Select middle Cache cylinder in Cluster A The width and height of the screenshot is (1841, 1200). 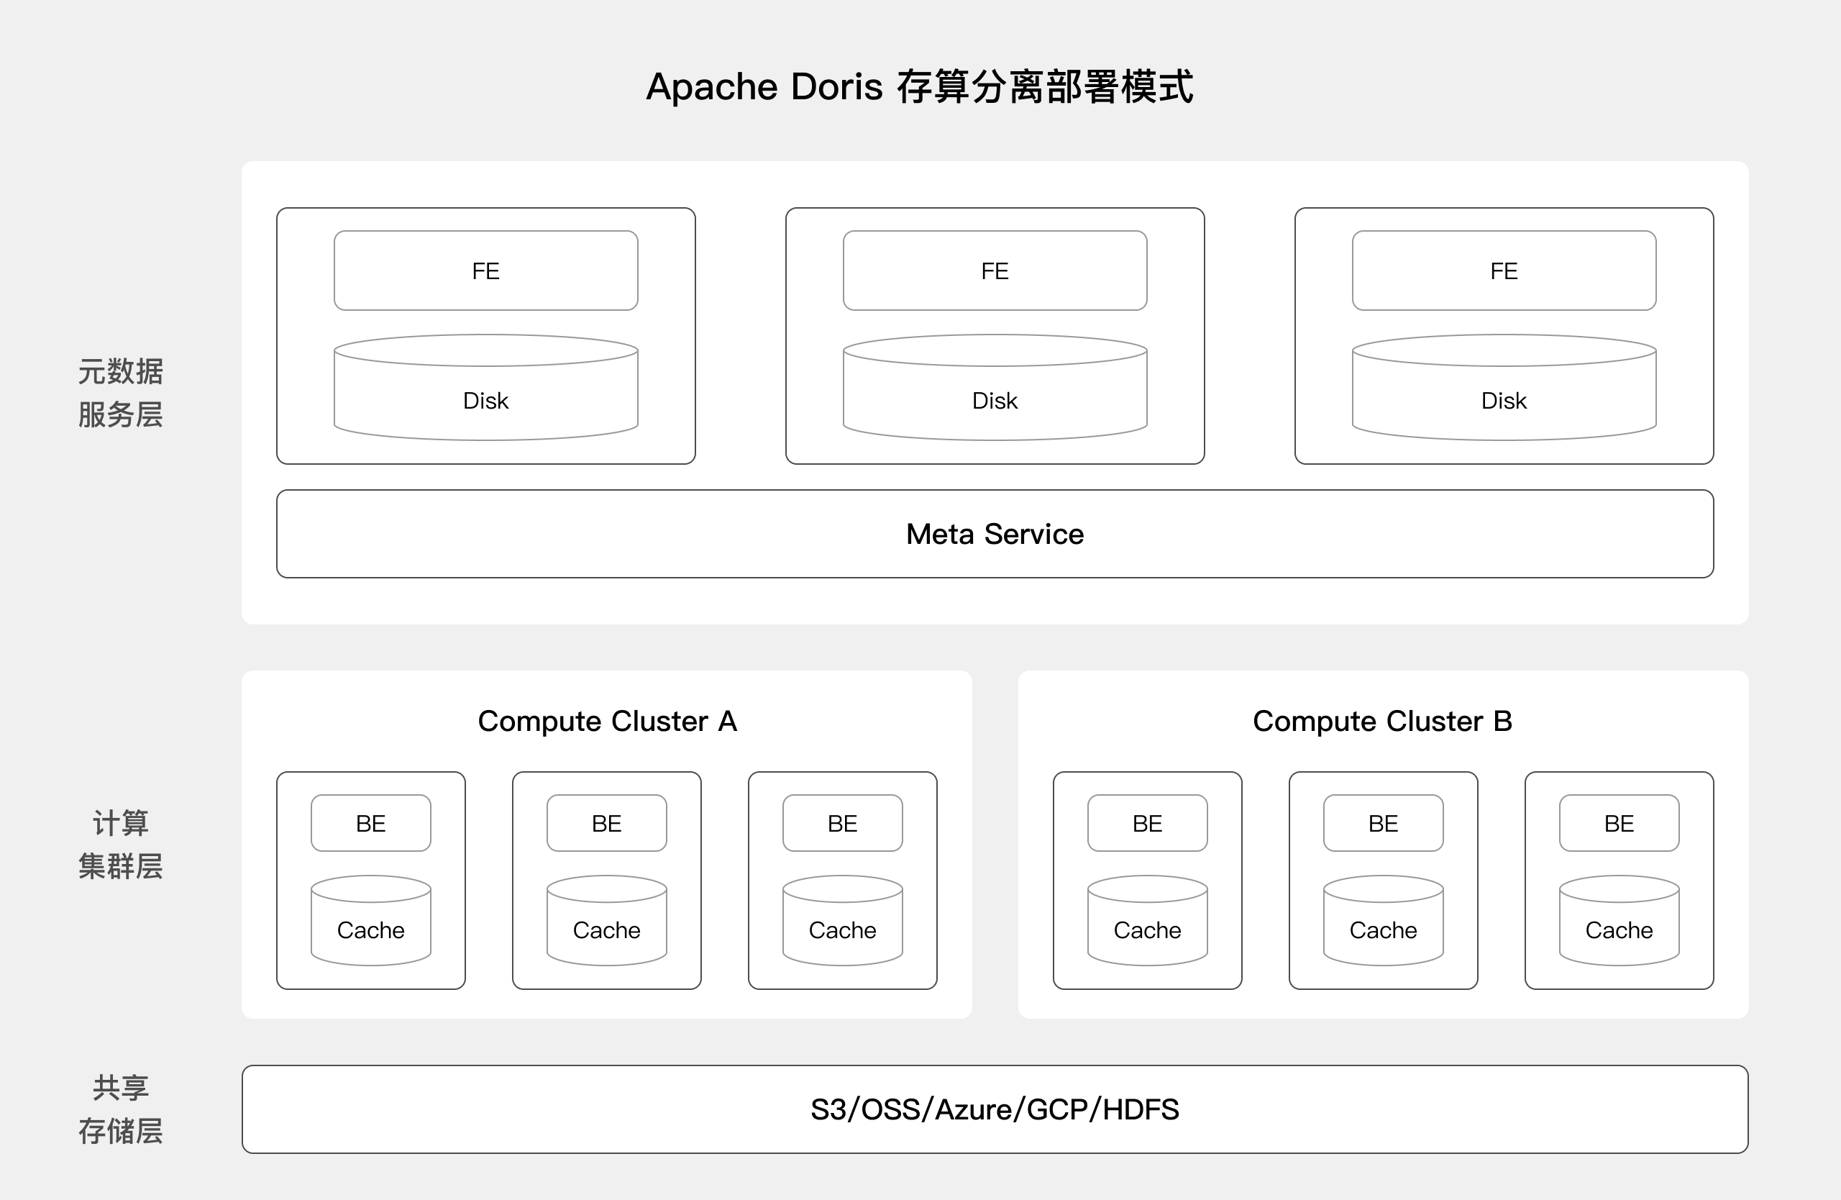(607, 921)
